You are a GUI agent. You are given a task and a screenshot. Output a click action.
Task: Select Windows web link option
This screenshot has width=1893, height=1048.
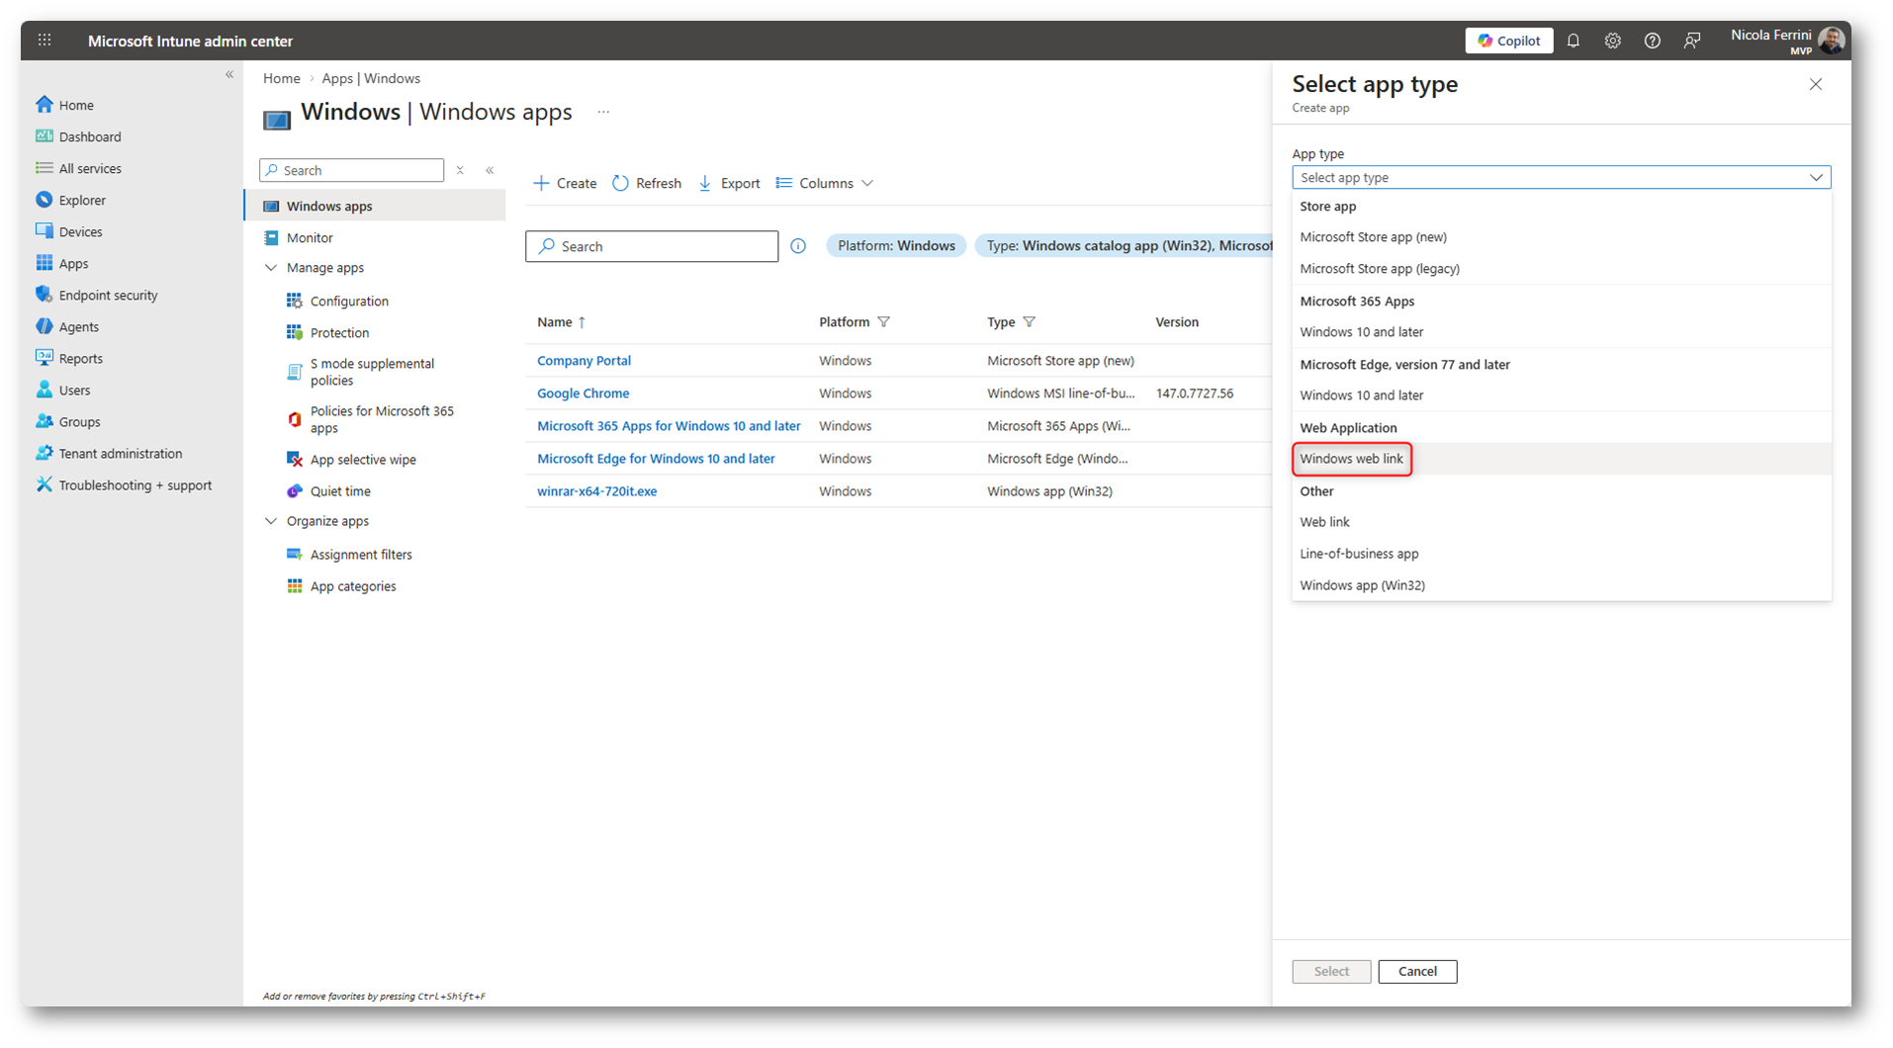pyautogui.click(x=1351, y=459)
